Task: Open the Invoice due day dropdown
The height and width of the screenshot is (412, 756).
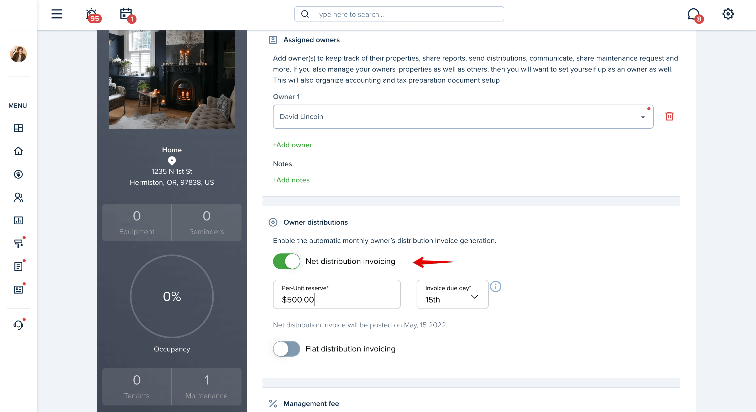Action: 452,294
